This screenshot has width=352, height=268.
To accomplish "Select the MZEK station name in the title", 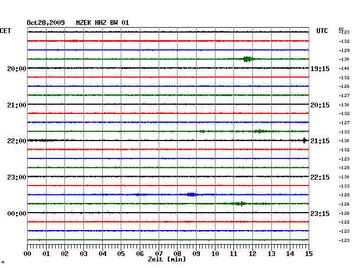I will click(x=84, y=23).
